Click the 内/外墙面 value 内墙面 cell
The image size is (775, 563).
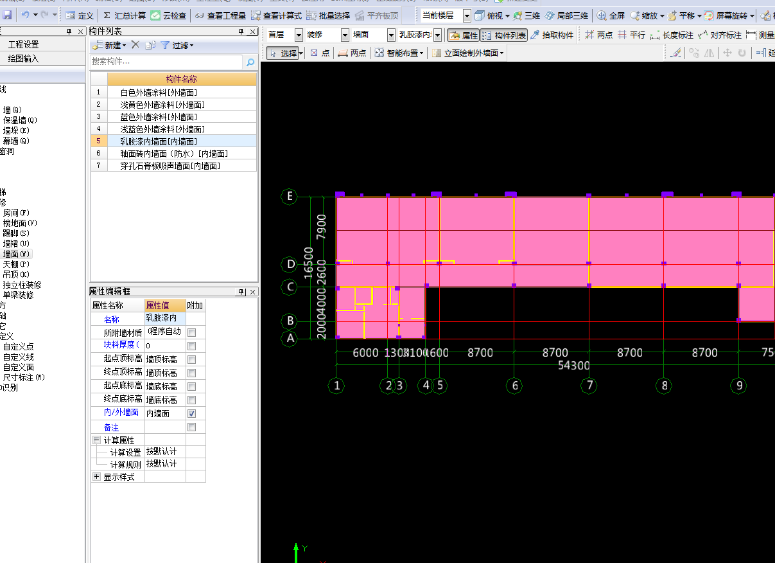[165, 413]
